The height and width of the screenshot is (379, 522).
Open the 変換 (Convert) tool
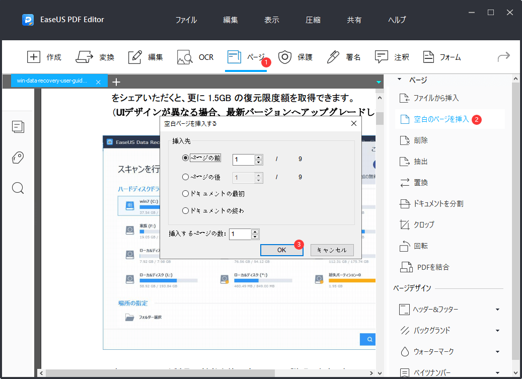pyautogui.click(x=95, y=57)
